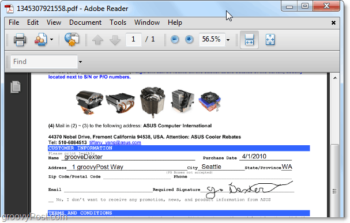Select Fit One Full Page view
Image resolution: width=350 pixels, height=223 pixels.
tap(270, 40)
